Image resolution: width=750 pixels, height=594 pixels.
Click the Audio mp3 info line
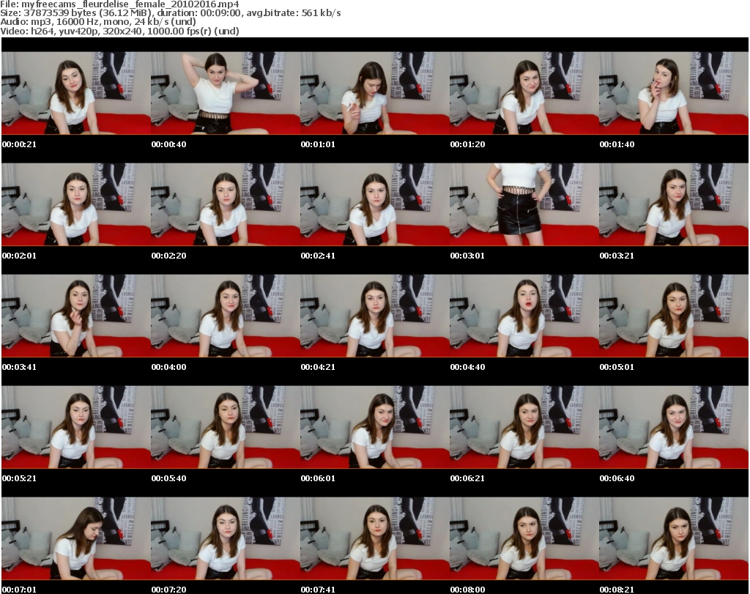98,22
